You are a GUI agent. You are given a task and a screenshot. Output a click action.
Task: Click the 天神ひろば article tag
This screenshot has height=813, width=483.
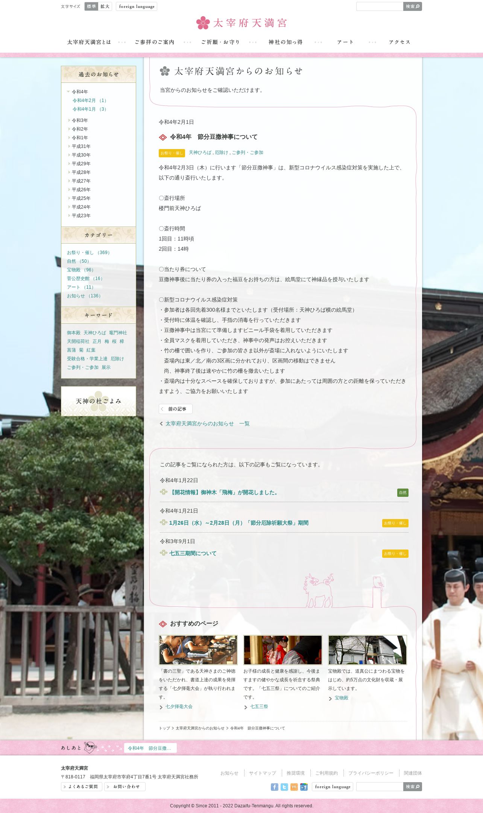click(x=200, y=152)
